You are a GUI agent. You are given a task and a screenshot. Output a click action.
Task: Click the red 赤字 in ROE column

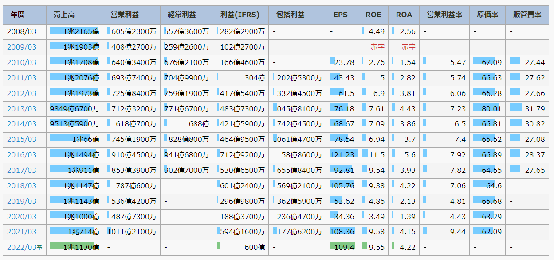coord(377,47)
